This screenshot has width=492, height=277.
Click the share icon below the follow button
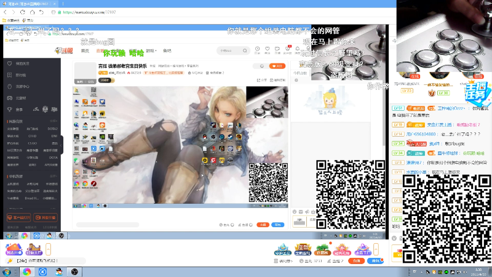[263, 80]
